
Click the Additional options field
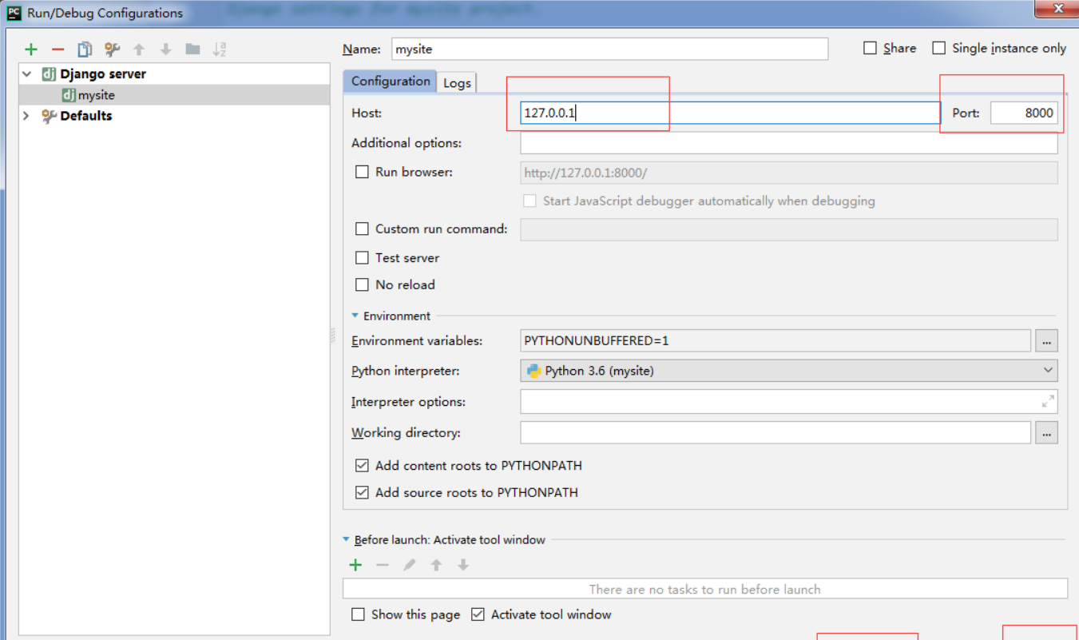click(789, 143)
